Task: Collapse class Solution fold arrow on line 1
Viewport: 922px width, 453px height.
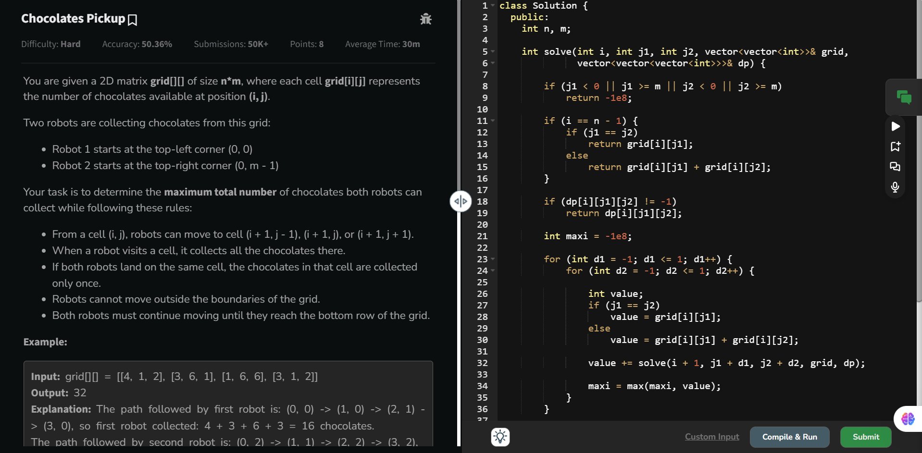Action: pyautogui.click(x=493, y=6)
